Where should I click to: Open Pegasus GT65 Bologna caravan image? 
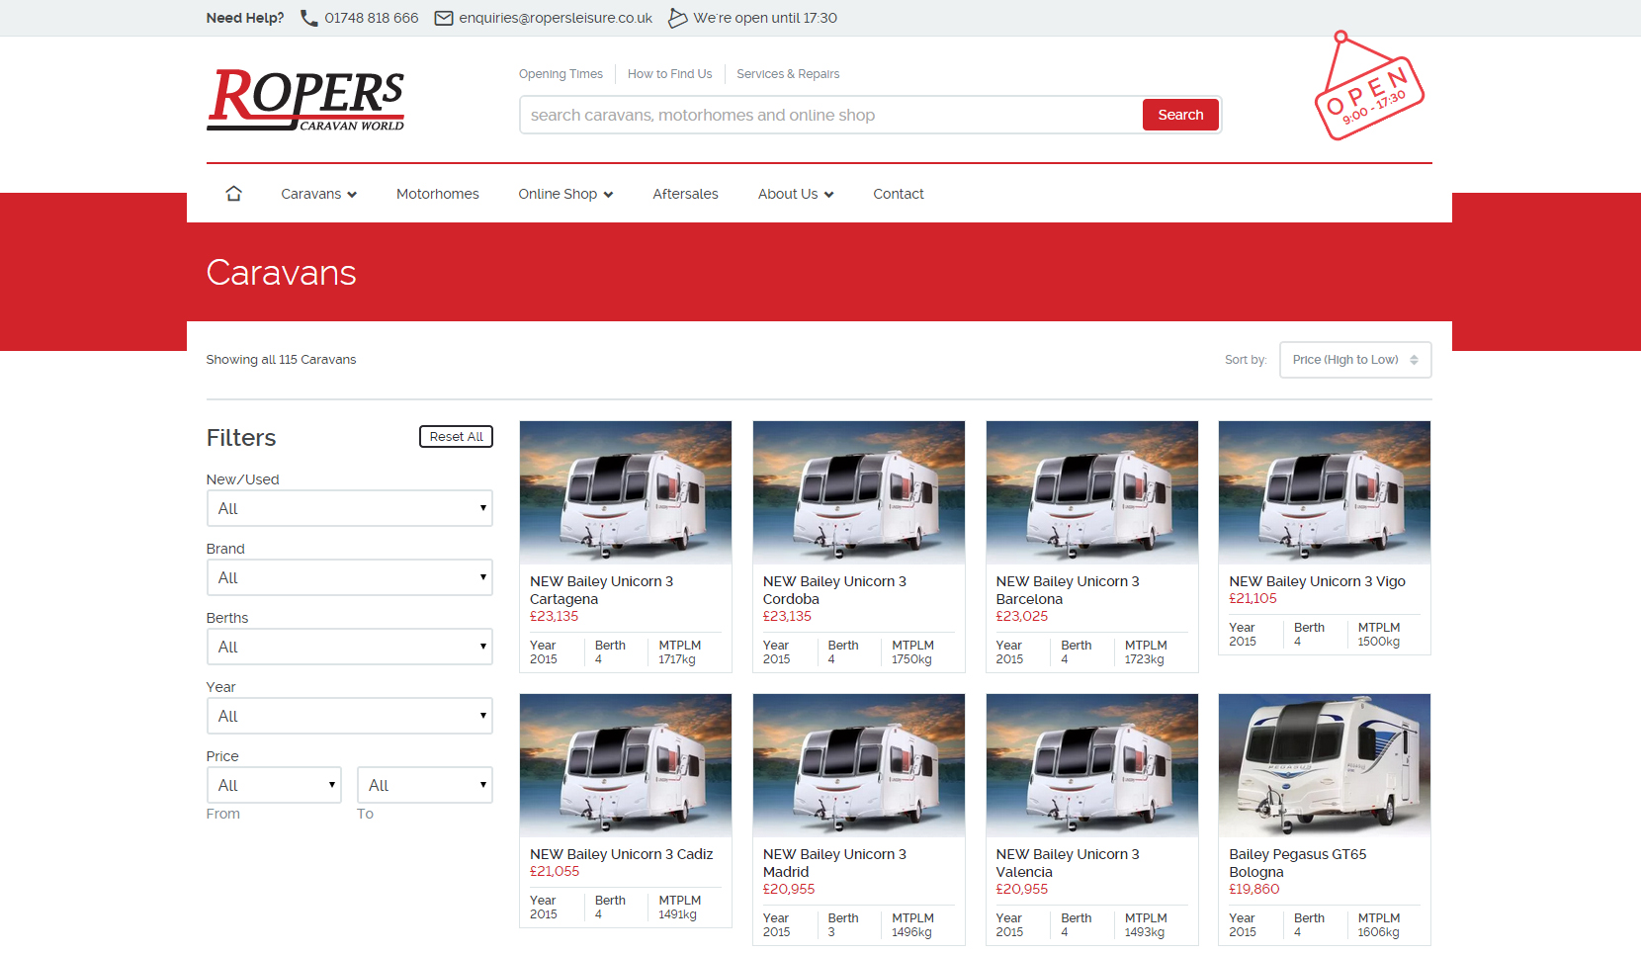tap(1325, 765)
